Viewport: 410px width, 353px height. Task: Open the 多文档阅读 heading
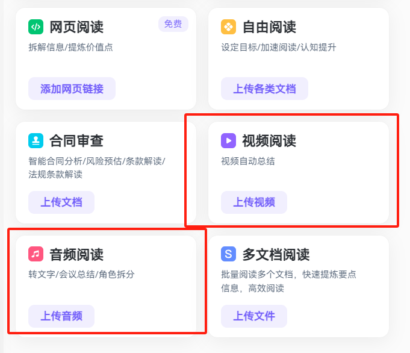pyautogui.click(x=276, y=254)
